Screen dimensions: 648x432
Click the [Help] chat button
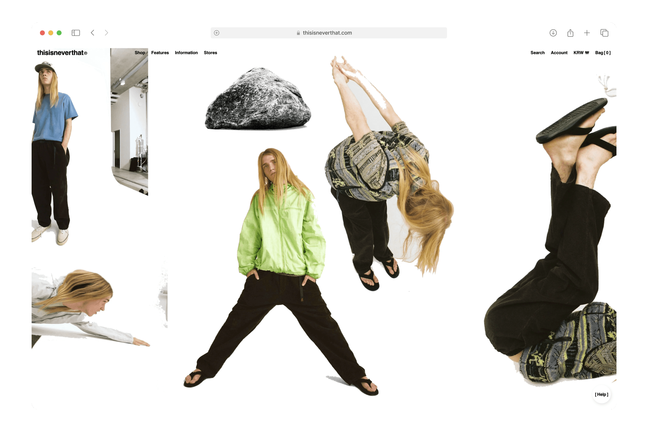[602, 394]
